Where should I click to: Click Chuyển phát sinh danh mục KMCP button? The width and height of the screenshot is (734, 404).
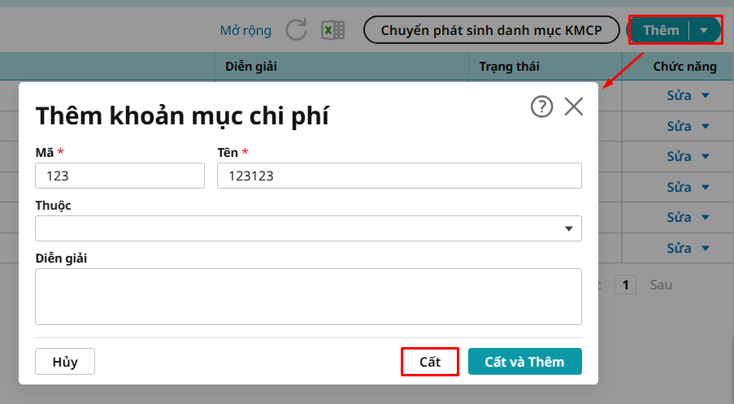point(491,30)
